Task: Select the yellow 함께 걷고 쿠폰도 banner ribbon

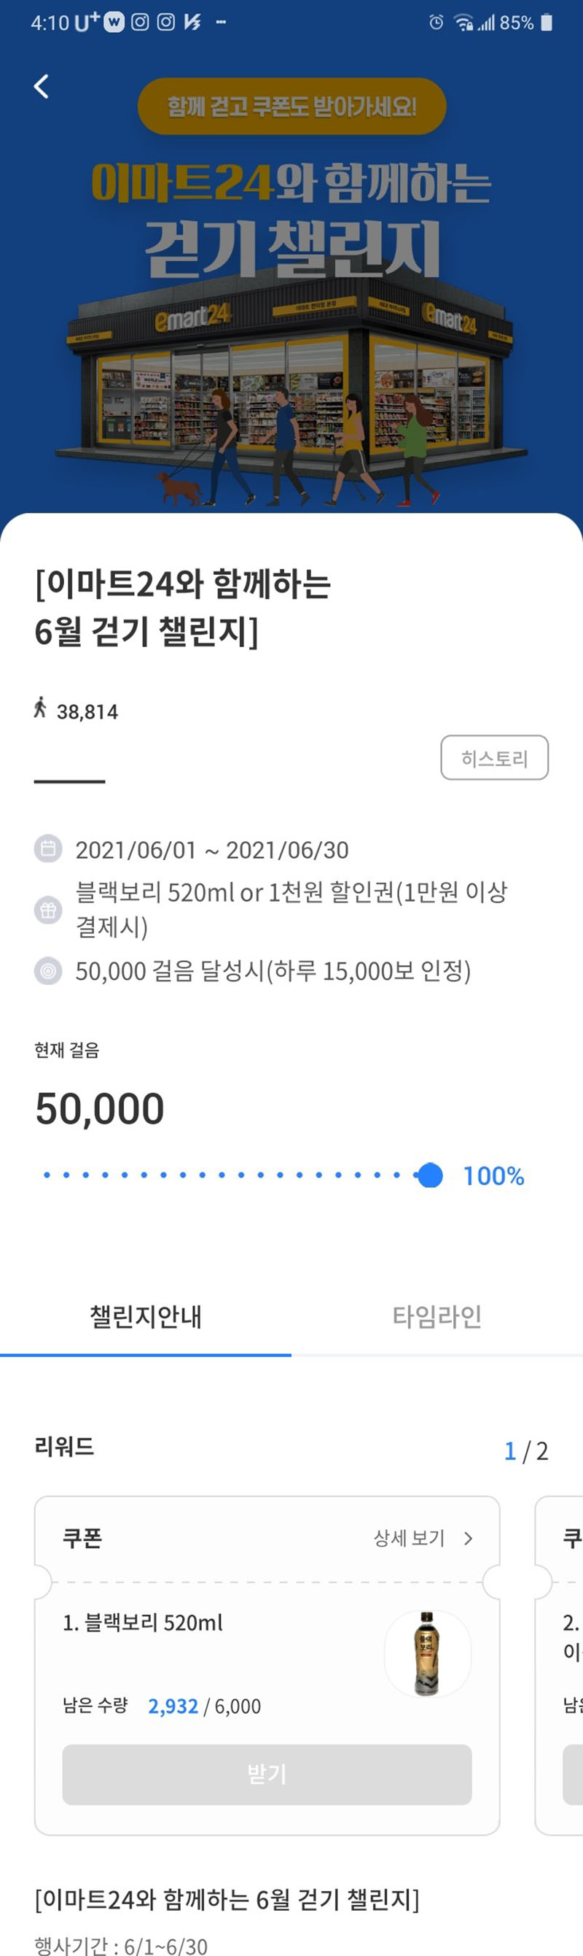Action: 291,109
